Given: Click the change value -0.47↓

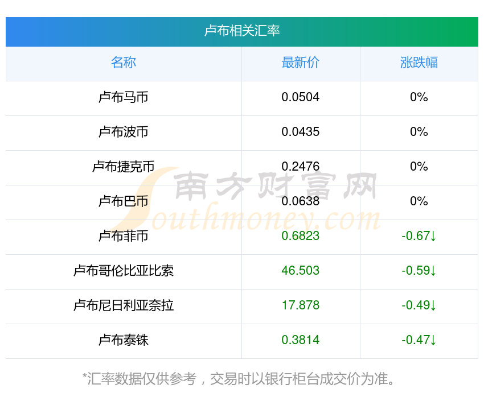Looking at the screenshot, I should [x=419, y=340].
